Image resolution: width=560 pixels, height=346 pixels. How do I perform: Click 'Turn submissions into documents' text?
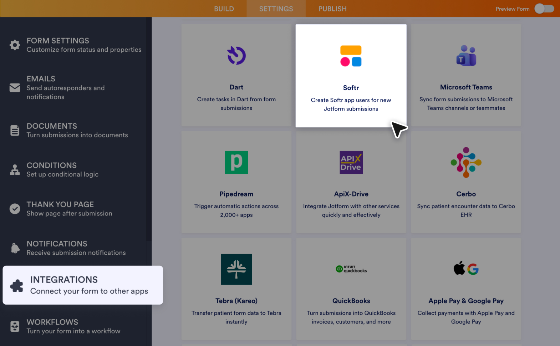coord(77,135)
